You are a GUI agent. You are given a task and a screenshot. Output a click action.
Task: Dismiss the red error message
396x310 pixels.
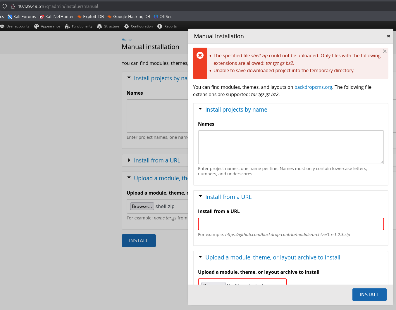(x=385, y=51)
